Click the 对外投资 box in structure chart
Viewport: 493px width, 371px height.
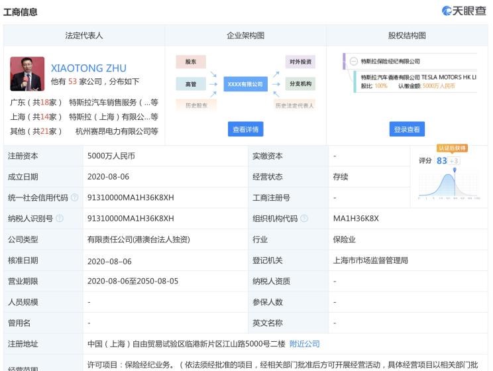pyautogui.click(x=300, y=62)
